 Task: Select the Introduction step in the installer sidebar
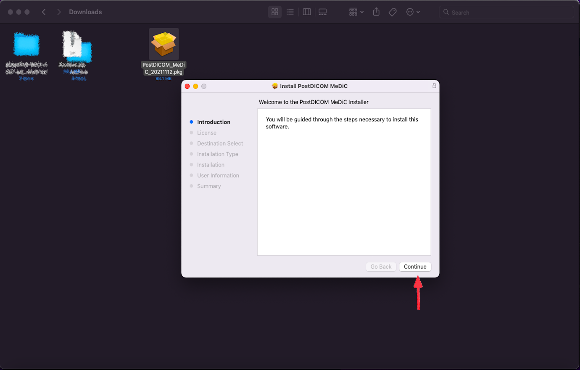coord(214,122)
